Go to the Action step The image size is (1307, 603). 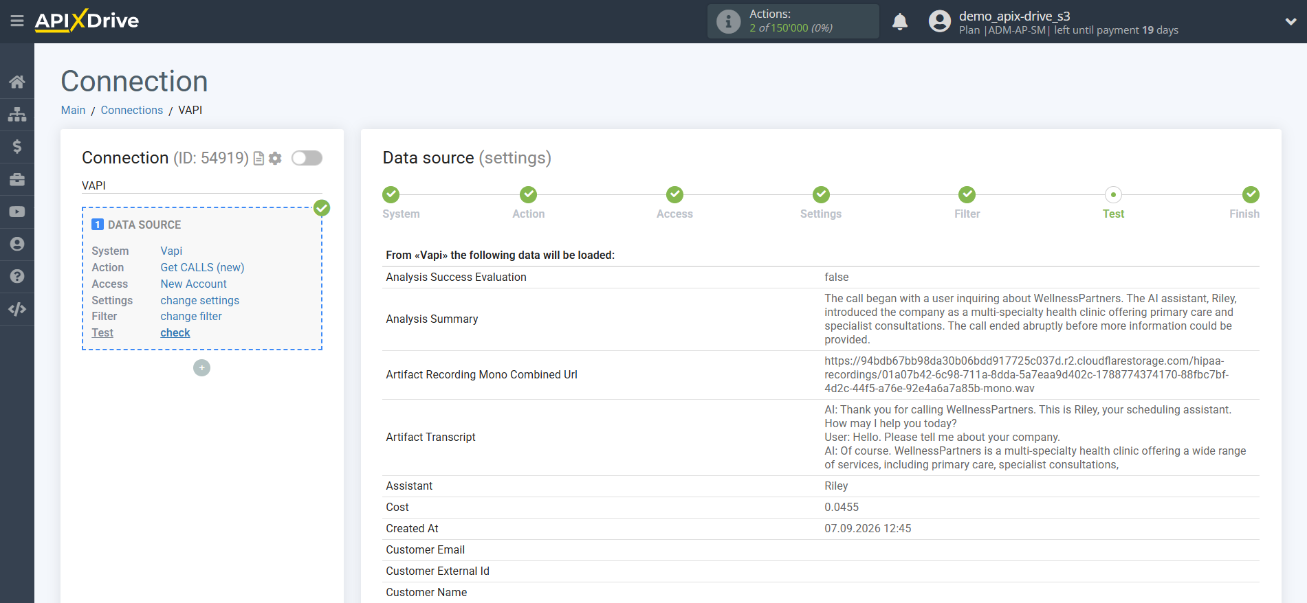click(528, 194)
